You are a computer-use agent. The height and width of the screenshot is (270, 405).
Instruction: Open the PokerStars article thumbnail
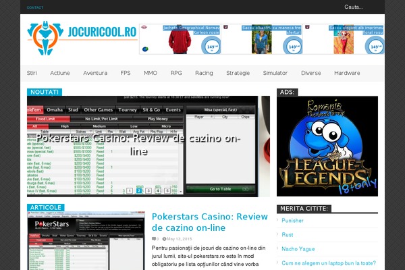86,241
